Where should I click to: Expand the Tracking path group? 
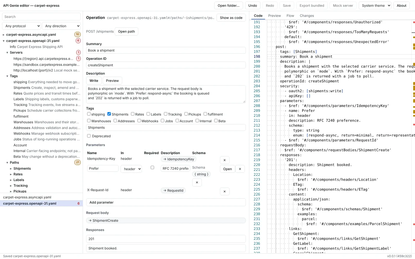11,186
